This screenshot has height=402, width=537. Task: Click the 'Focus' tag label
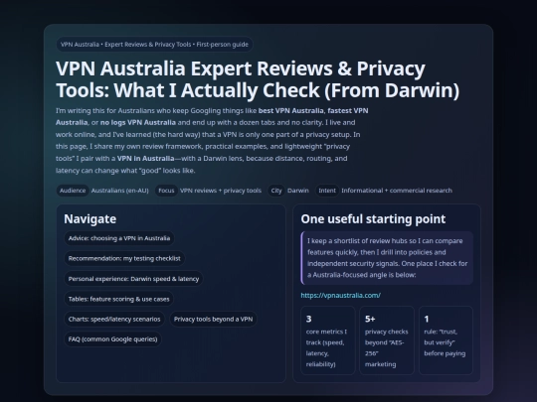tap(166, 191)
